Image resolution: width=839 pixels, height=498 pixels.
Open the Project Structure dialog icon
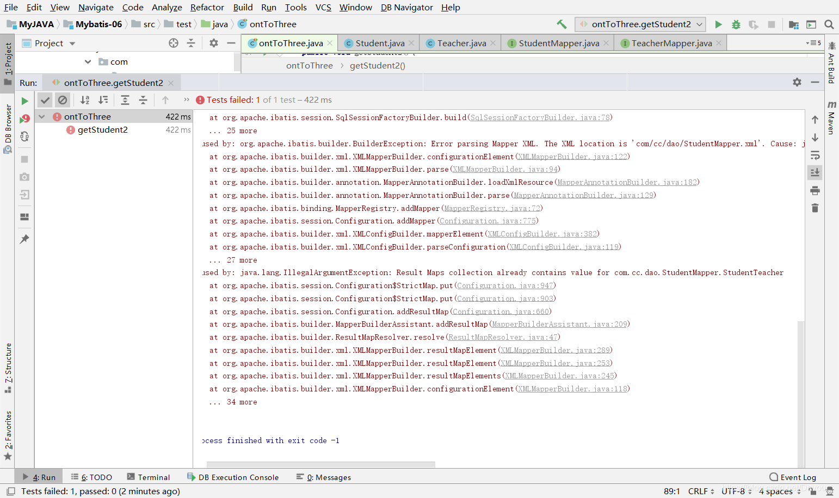(x=794, y=24)
